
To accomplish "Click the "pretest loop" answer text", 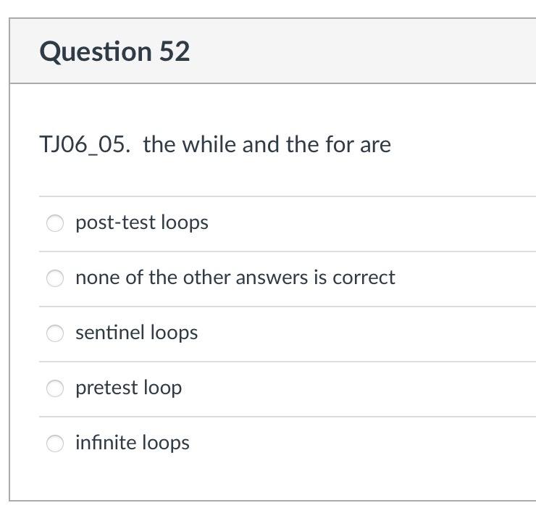I will coord(128,388).
